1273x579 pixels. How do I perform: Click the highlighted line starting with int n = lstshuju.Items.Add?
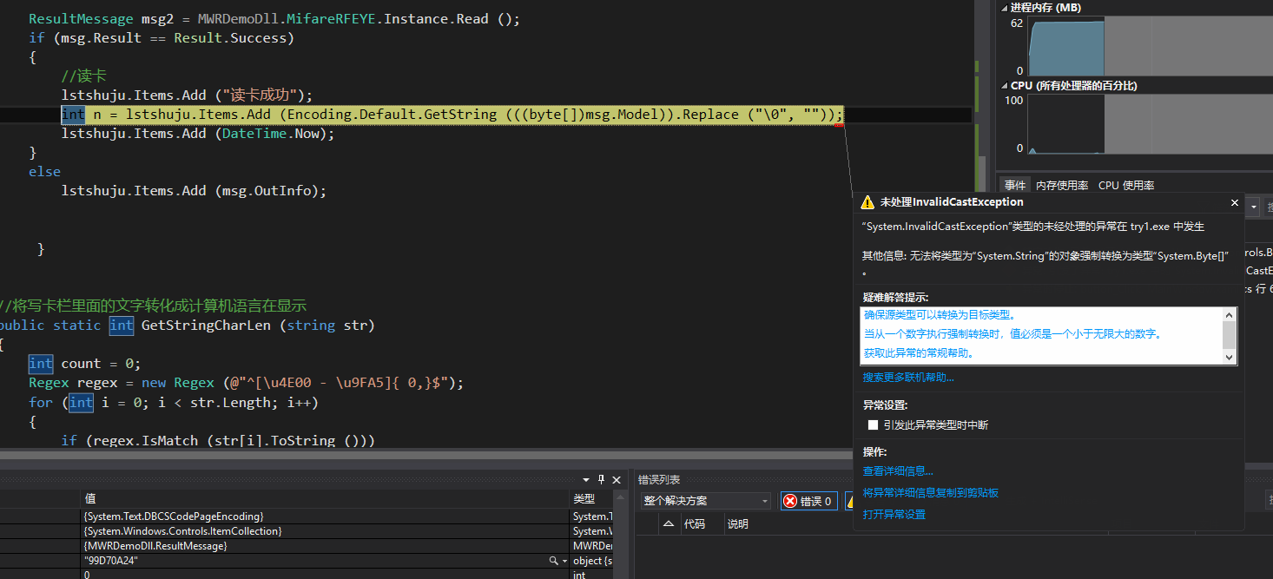[x=452, y=115]
